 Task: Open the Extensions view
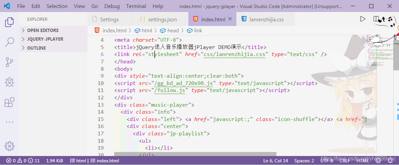pos(9,102)
